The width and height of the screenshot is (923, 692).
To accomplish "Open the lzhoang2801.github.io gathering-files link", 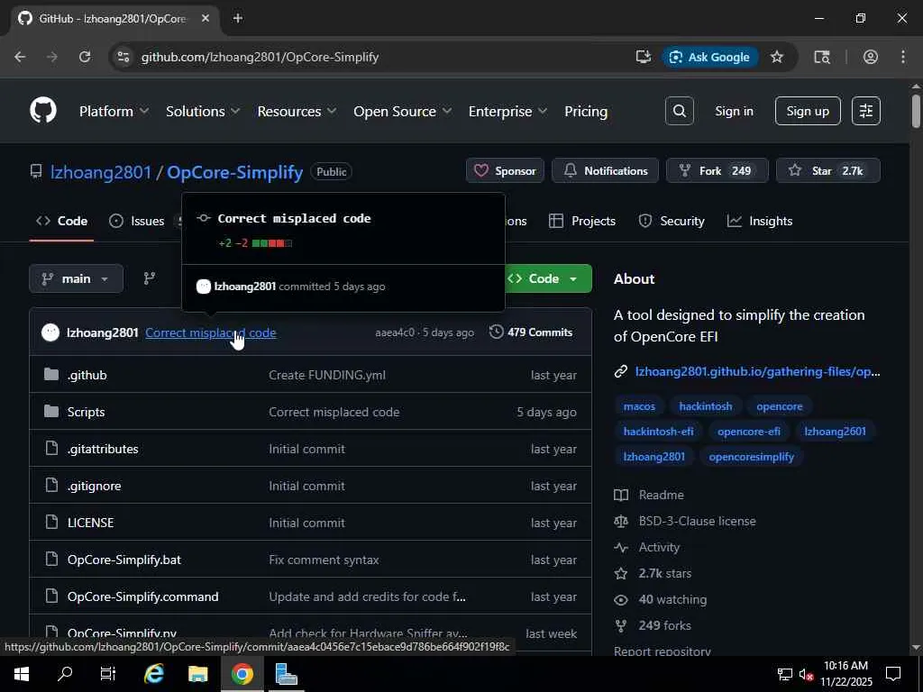I will 757,371.
